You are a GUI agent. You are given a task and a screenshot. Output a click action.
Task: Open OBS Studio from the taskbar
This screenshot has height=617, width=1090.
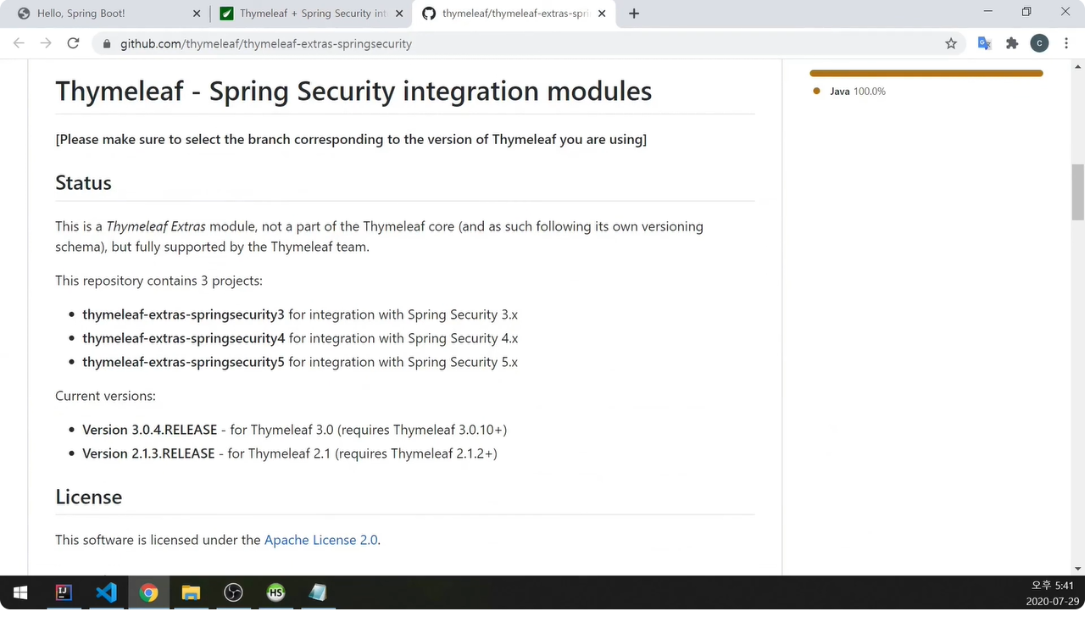click(233, 592)
